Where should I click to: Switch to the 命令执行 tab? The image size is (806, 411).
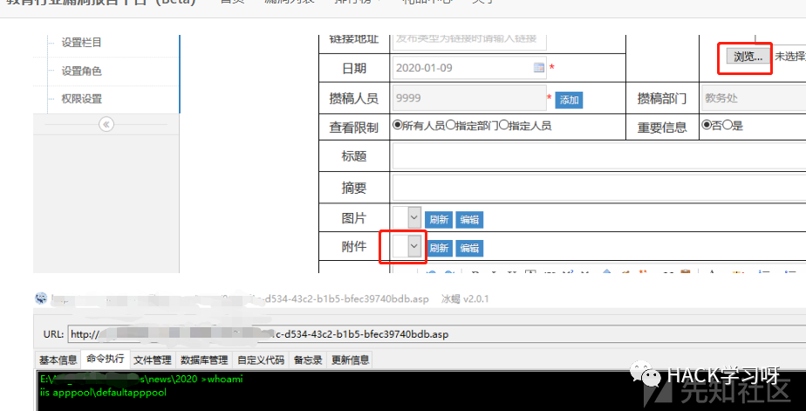[x=106, y=359]
